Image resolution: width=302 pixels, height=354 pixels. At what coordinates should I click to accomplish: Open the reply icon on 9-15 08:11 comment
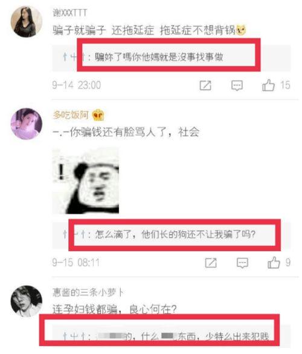coord(242,263)
